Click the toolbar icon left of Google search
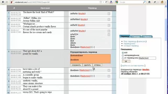This screenshot has width=168, height=94. (x=111, y=2)
